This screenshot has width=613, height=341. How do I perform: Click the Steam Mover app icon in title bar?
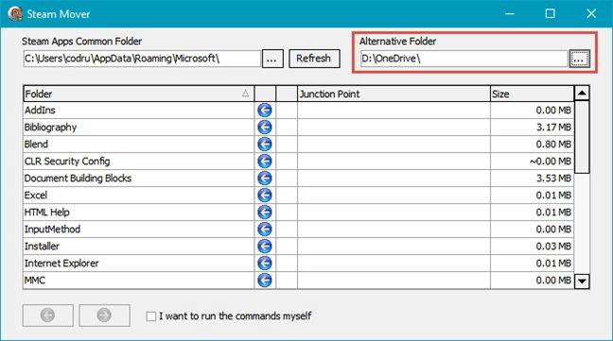15,13
